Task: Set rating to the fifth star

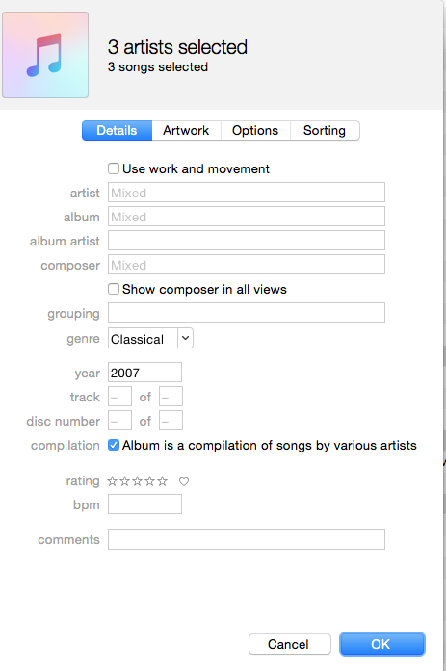Action: 162,481
